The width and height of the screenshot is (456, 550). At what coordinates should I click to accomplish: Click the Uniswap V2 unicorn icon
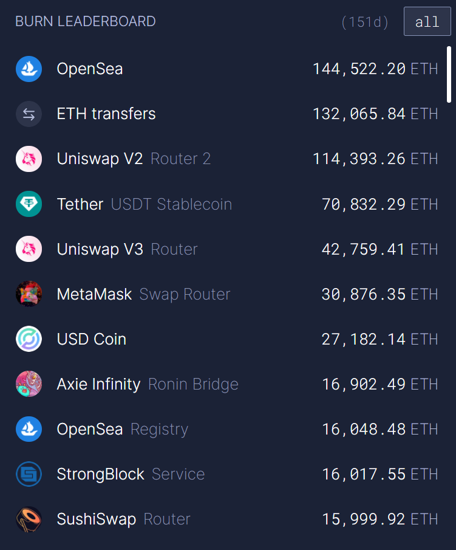(29, 159)
